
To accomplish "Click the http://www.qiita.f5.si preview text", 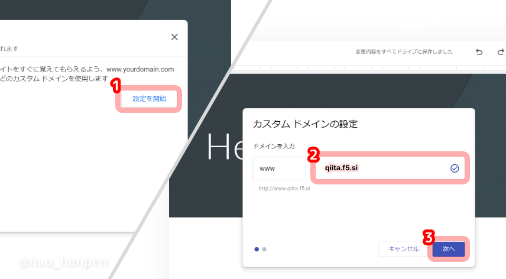I will (x=284, y=189).
